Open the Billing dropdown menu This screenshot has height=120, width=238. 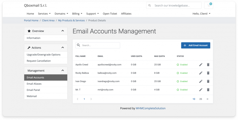(x=77, y=14)
